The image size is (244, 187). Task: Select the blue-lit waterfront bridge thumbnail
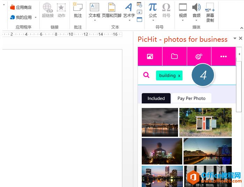point(208,151)
